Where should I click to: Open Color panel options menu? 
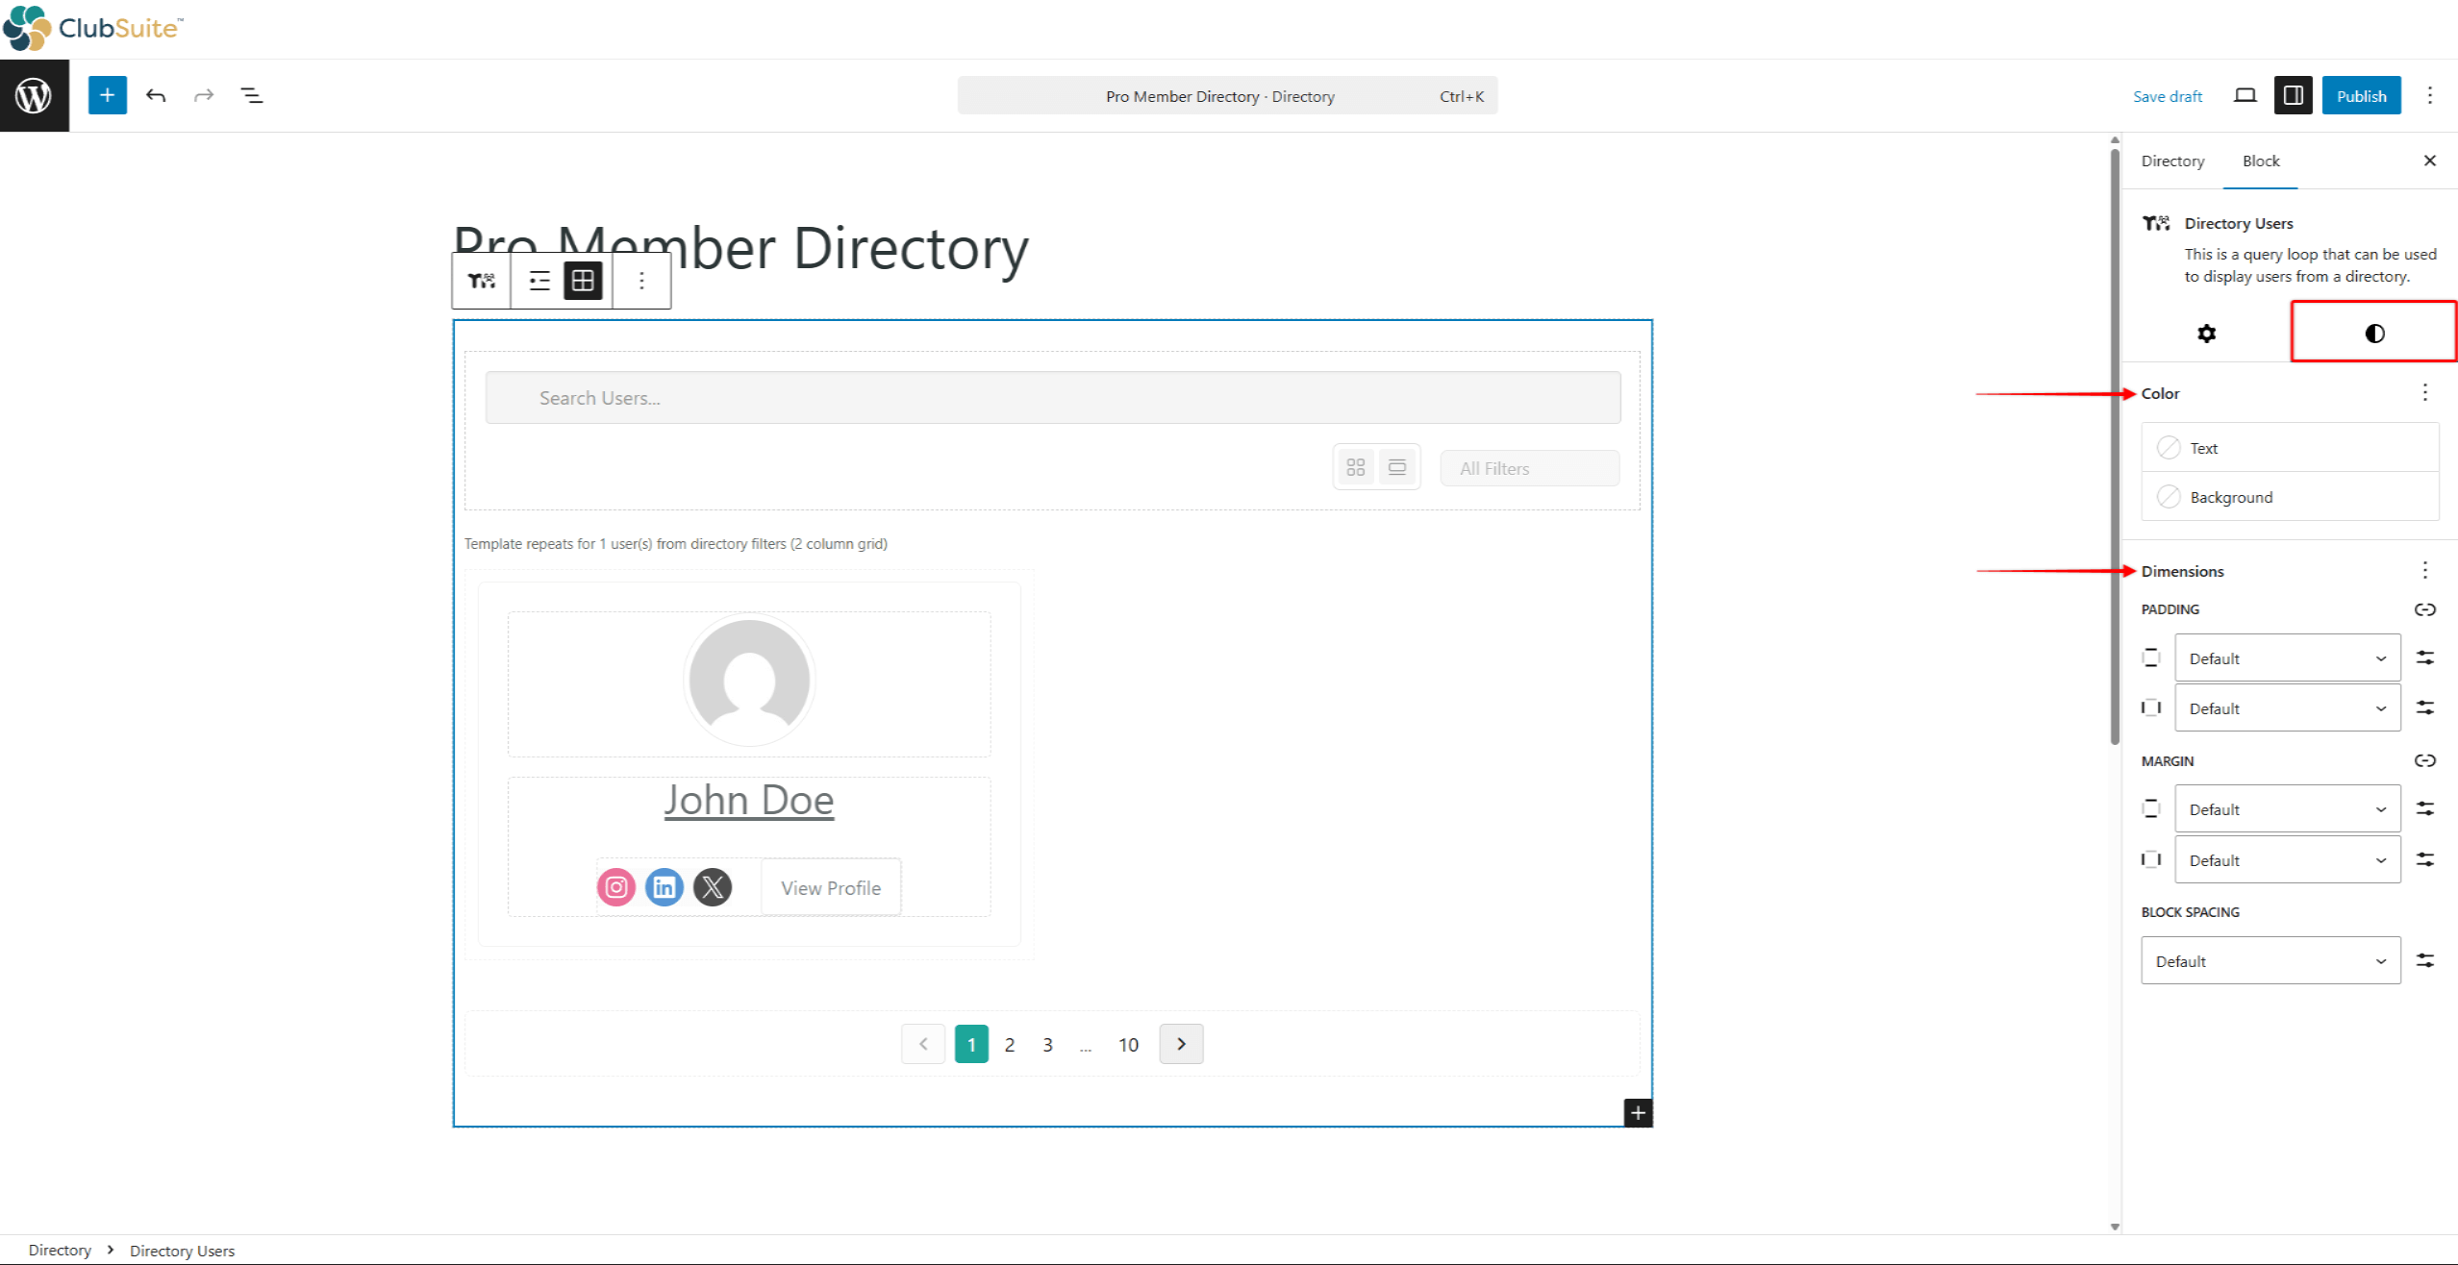click(2424, 392)
